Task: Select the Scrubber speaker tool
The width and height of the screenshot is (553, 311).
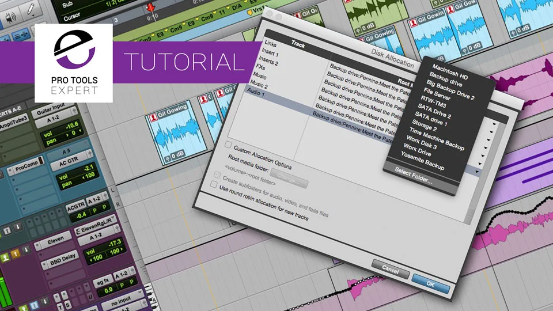Action: (x=10, y=18)
